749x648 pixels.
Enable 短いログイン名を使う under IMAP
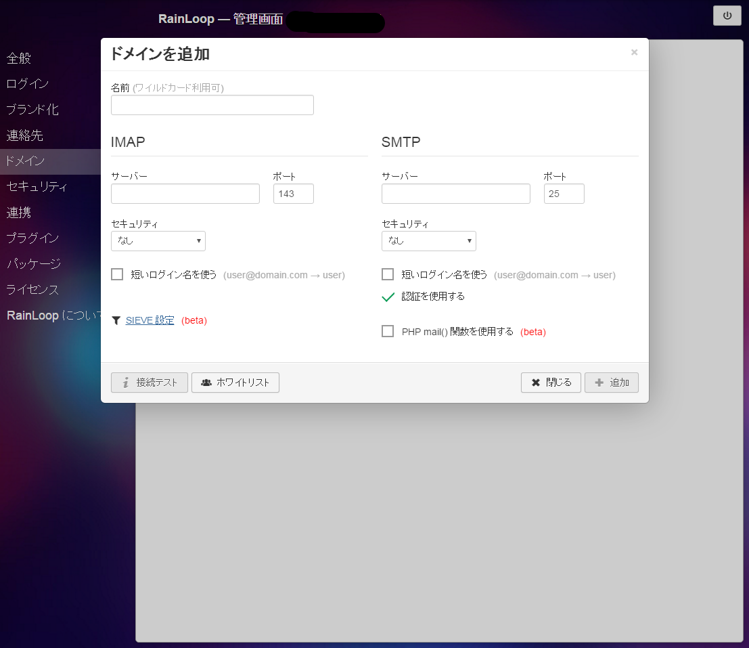116,274
